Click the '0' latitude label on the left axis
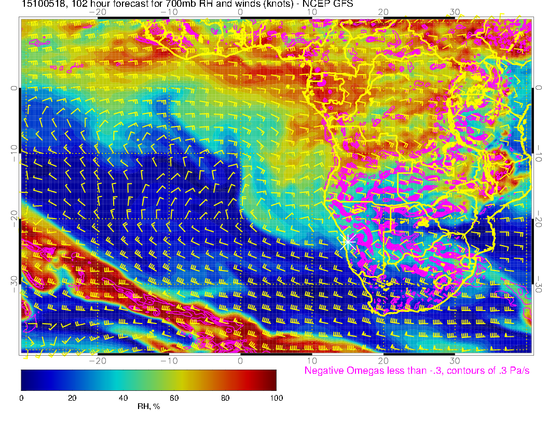548x423 pixels. point(13,88)
